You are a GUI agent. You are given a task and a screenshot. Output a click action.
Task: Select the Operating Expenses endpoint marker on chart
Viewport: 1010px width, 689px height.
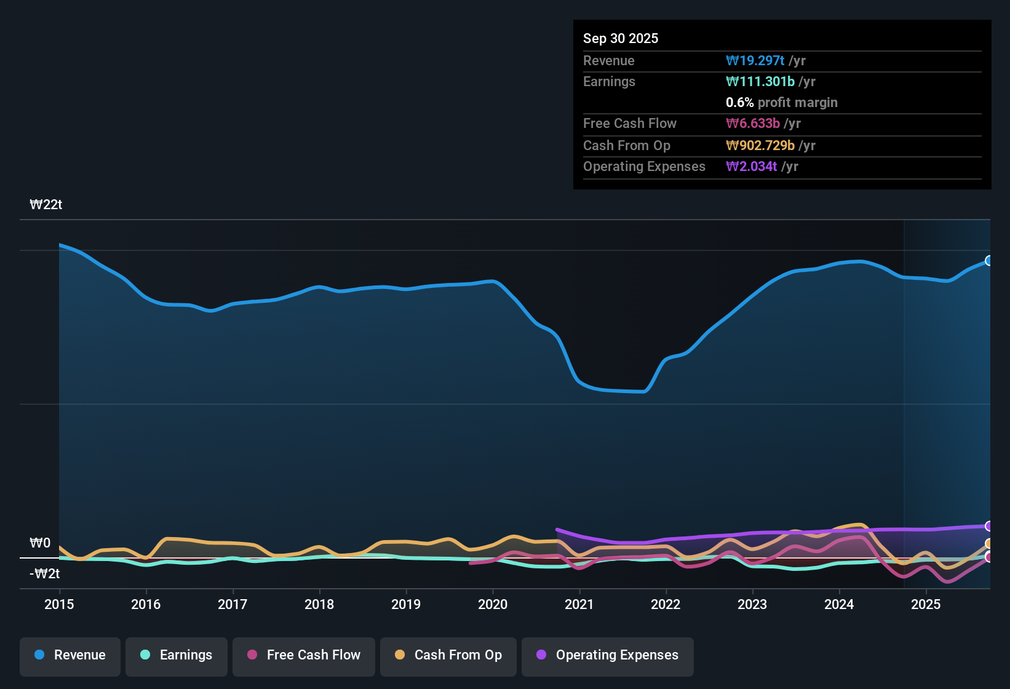[988, 526]
